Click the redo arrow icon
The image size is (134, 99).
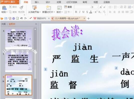[x=25, y=18]
